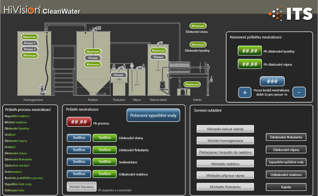Image resolution: width=318 pixels, height=196 pixels.
Task: Toggle Míchadlo příprava vápna button
Action: click(225, 175)
